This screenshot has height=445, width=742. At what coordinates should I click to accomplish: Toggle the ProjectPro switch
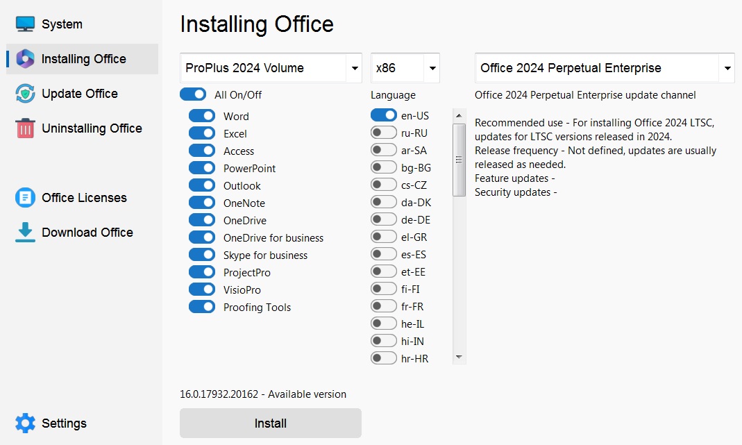click(202, 272)
